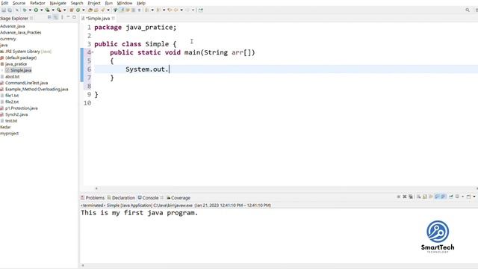Screen dimensions: 478x269
Task: Collapse All in Package Explorer toolbar
Action: (49, 17)
